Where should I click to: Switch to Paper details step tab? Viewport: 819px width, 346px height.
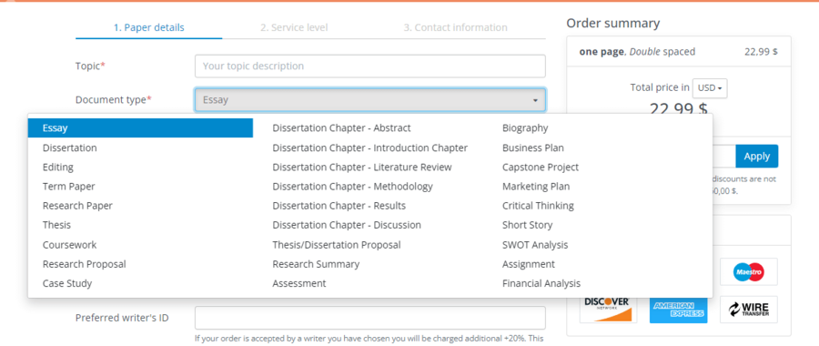[x=149, y=27]
